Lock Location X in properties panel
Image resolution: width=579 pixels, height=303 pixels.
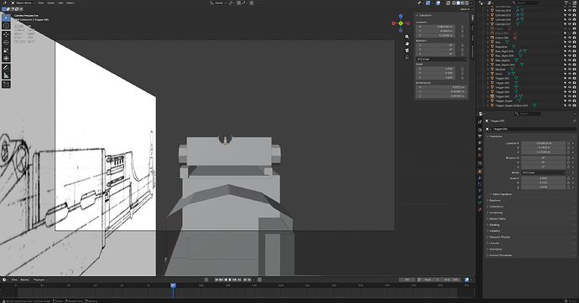point(569,143)
